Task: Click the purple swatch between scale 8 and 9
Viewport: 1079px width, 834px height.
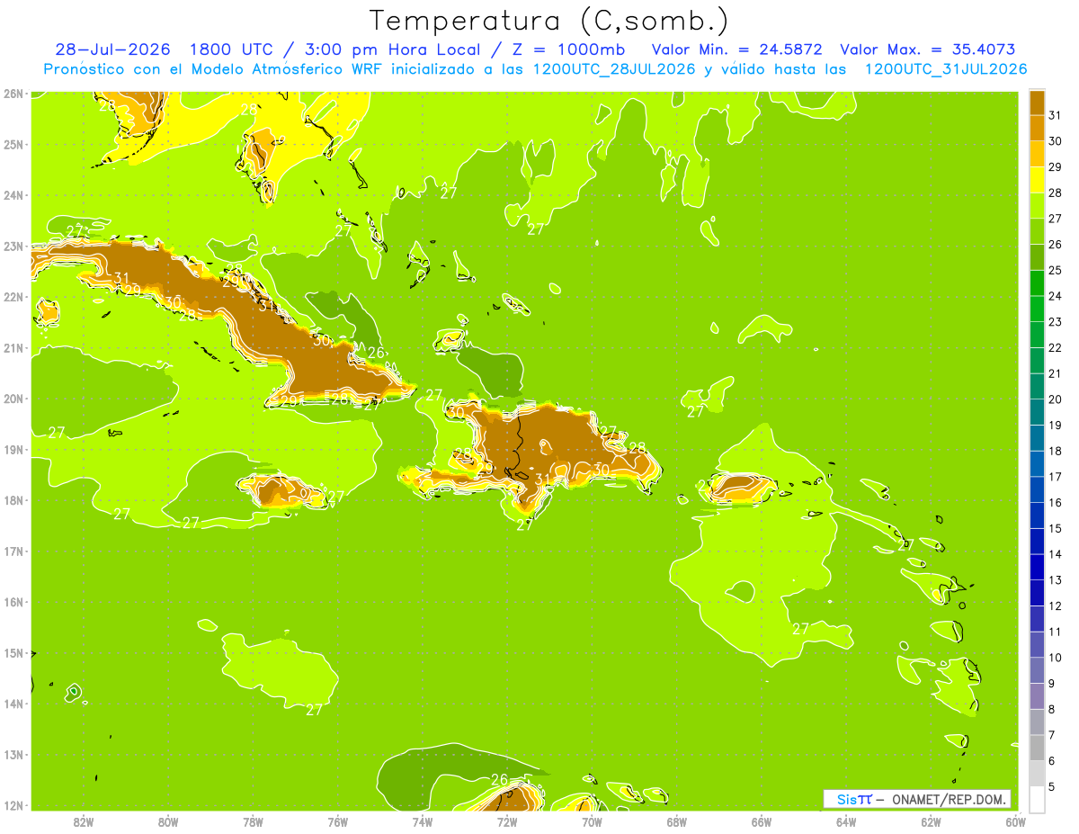Action: tap(1038, 695)
